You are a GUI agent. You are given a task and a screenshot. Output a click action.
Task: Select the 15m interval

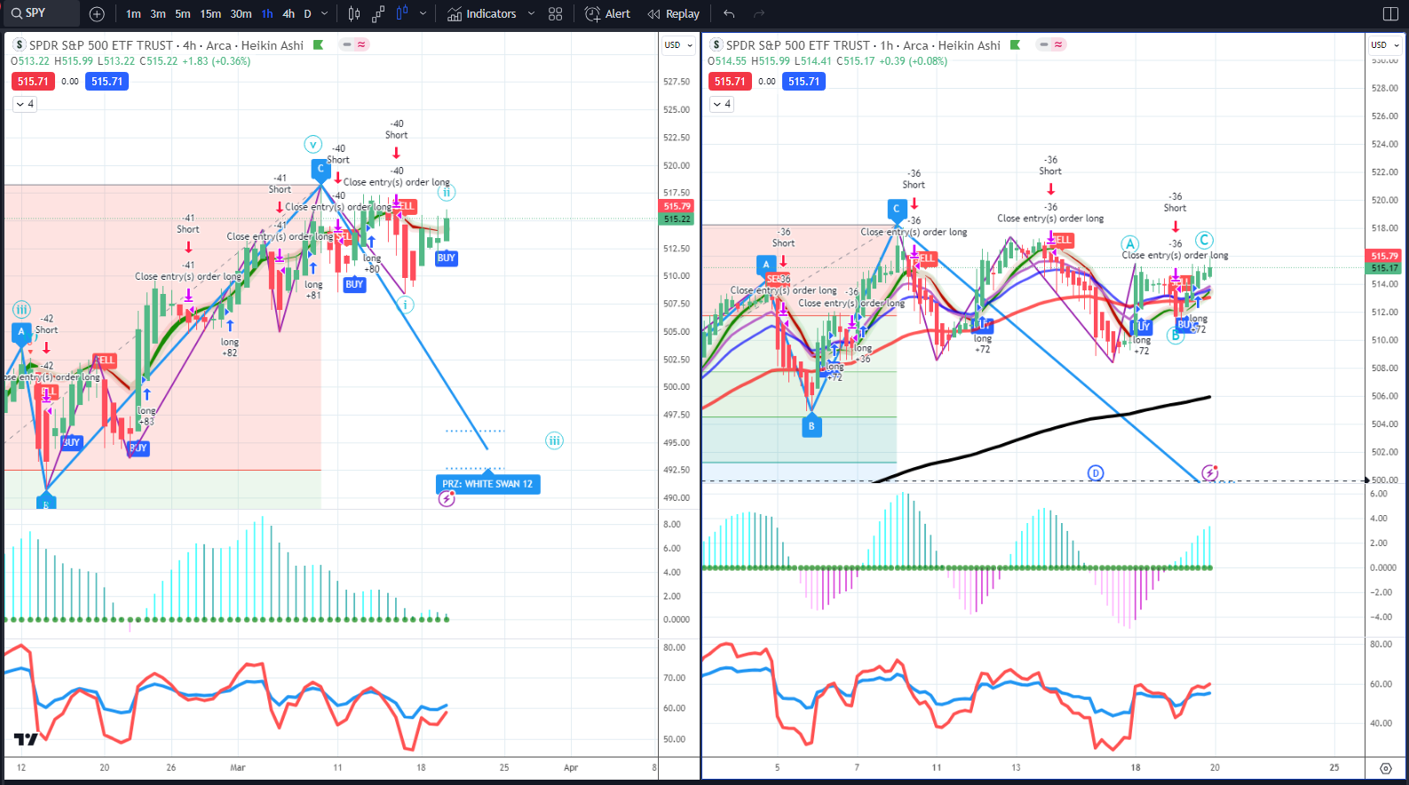click(x=210, y=13)
